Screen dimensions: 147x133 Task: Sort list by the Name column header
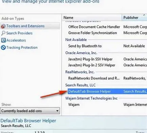pyautogui.click(x=92, y=18)
